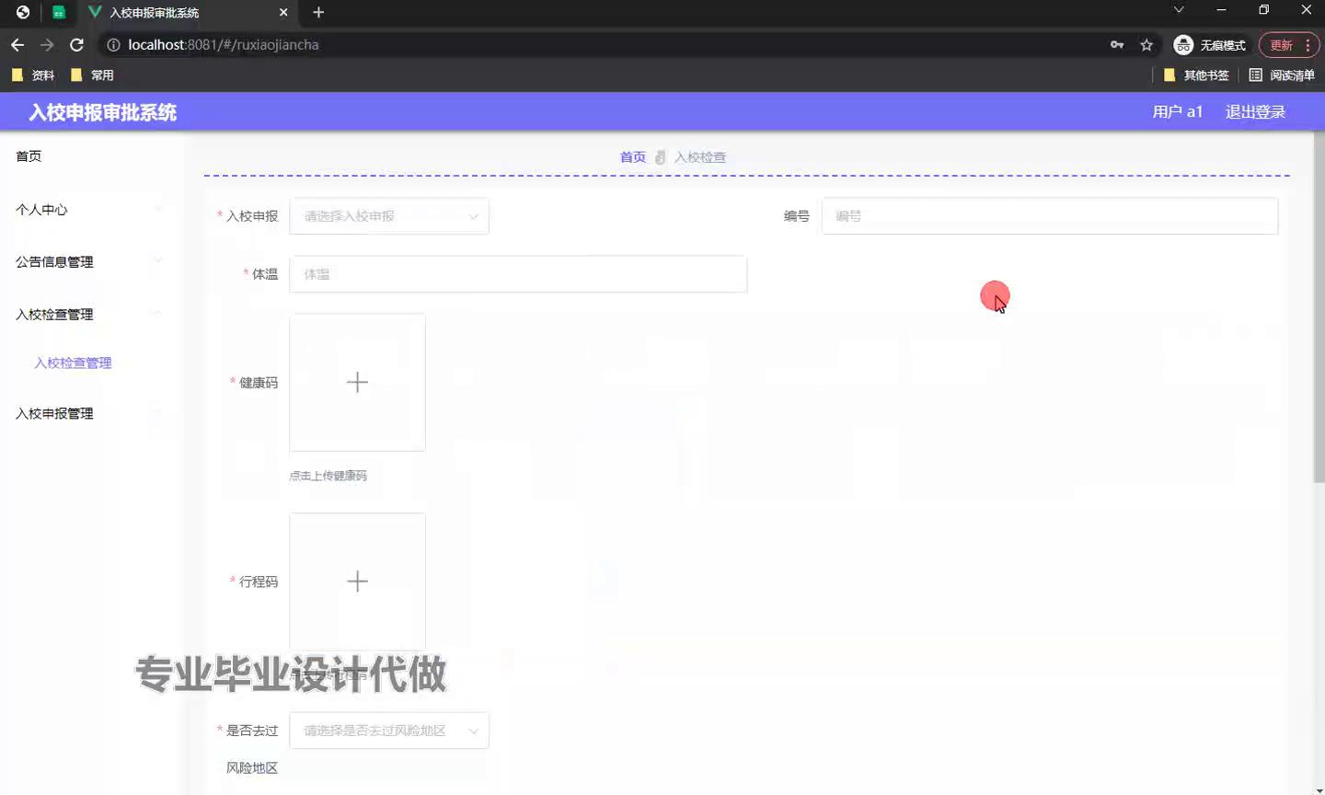1325x795 pixels.
Task: Select 首页 in the sidebar
Action: pyautogui.click(x=29, y=156)
